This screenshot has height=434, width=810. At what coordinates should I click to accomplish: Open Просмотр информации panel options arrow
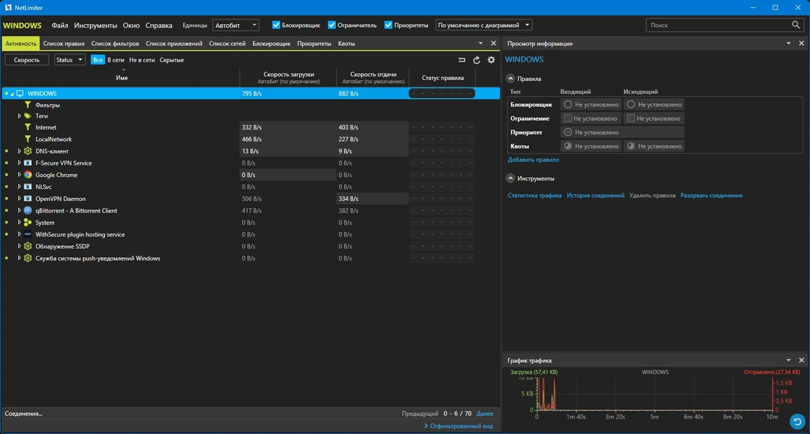click(x=788, y=43)
